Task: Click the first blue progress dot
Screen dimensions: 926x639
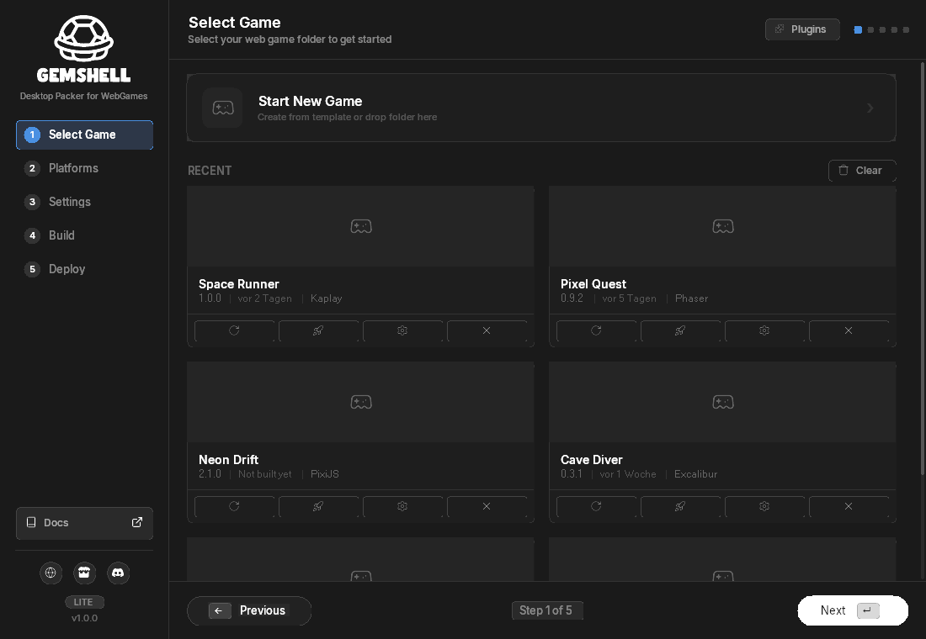Action: tap(858, 29)
